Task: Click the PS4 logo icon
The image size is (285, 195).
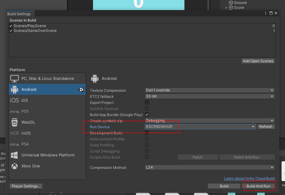Action: click(x=15, y=144)
